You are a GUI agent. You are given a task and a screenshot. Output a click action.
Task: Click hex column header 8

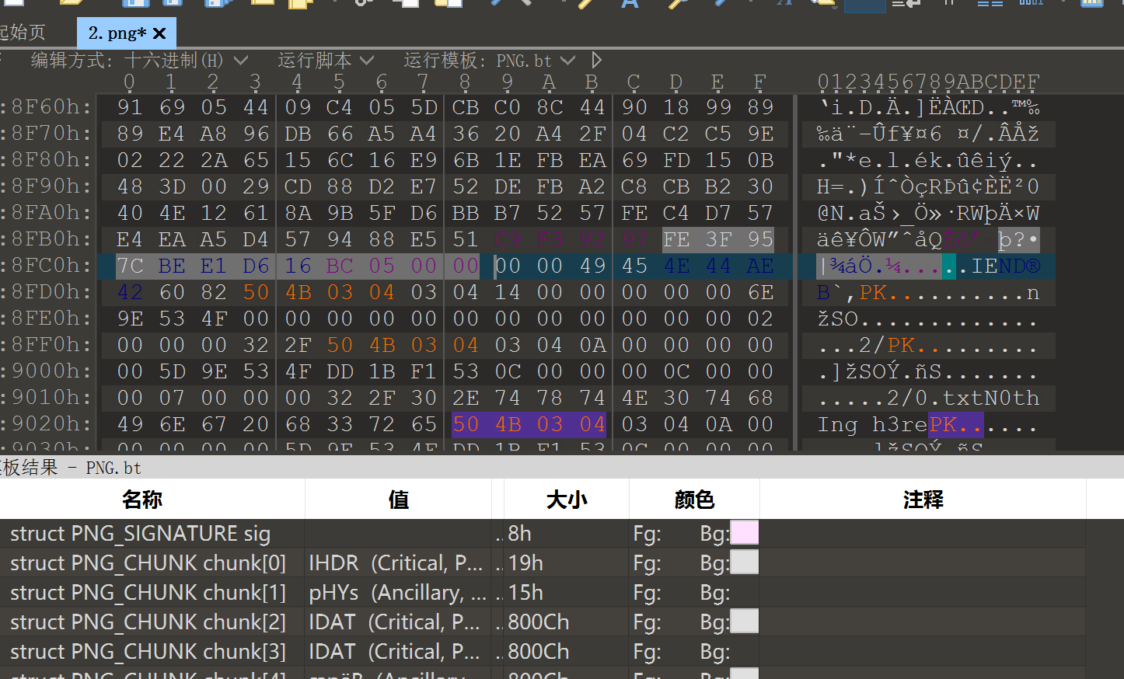(x=465, y=82)
